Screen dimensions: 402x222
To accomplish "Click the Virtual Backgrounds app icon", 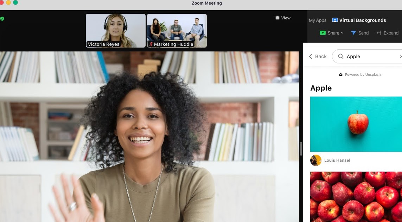I will coord(335,20).
